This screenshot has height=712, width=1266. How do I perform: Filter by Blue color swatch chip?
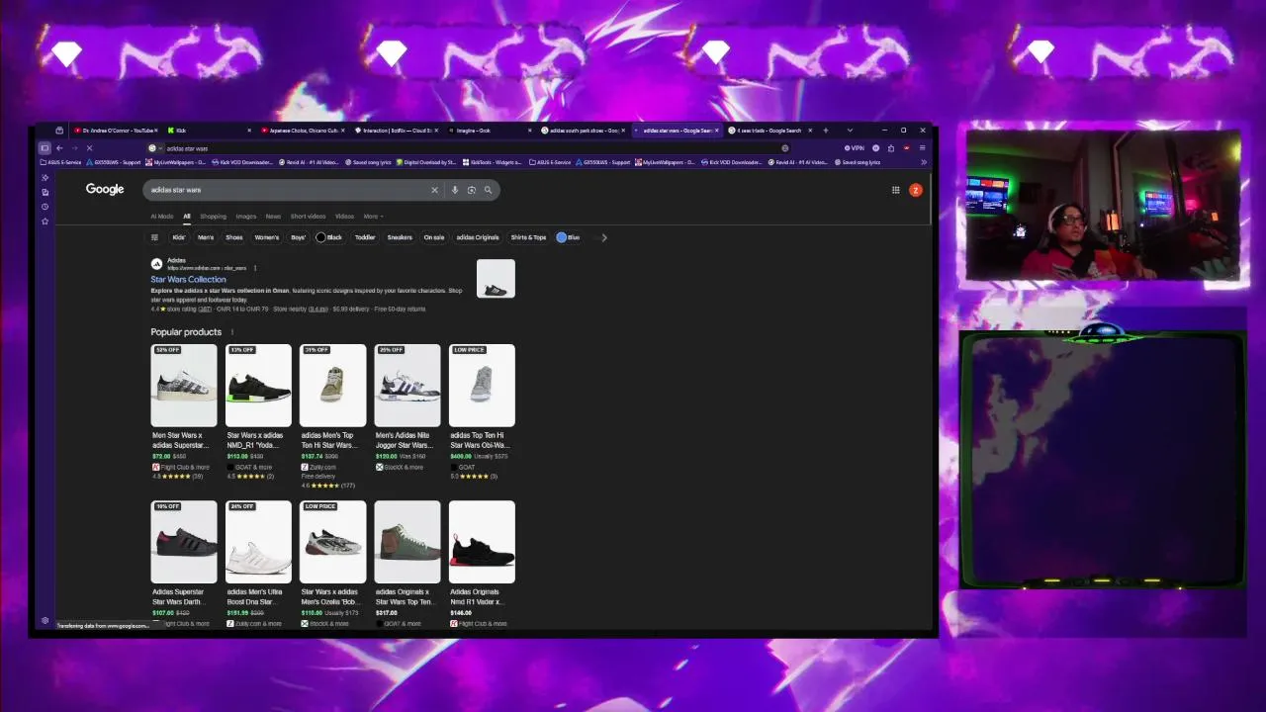pos(569,237)
